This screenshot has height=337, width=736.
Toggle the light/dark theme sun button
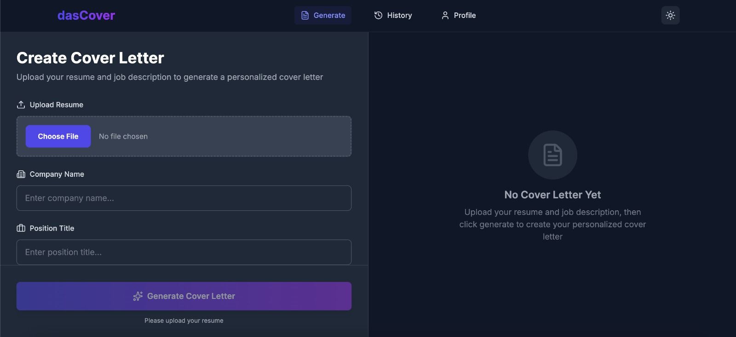coord(670,16)
